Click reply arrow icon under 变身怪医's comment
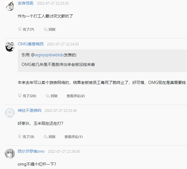187x169 pixels. [x=45, y=29]
